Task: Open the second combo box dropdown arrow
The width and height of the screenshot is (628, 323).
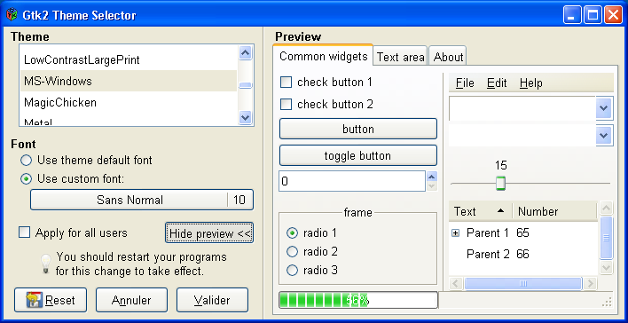Action: point(604,136)
